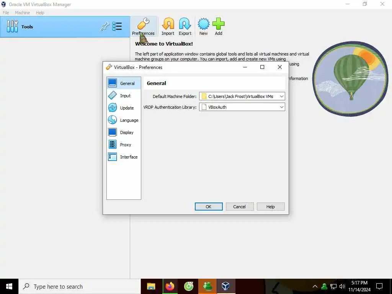Open the Help menu
This screenshot has height=294, width=392.
40,13
